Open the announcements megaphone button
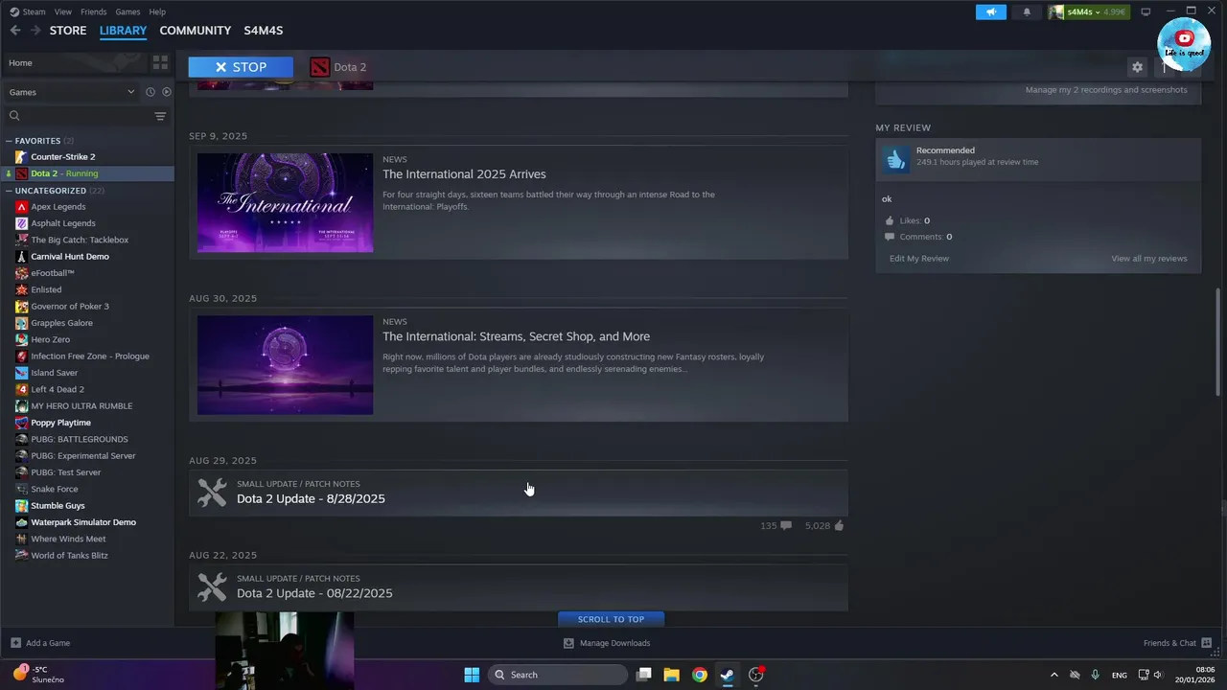This screenshot has width=1227, height=690. [991, 11]
